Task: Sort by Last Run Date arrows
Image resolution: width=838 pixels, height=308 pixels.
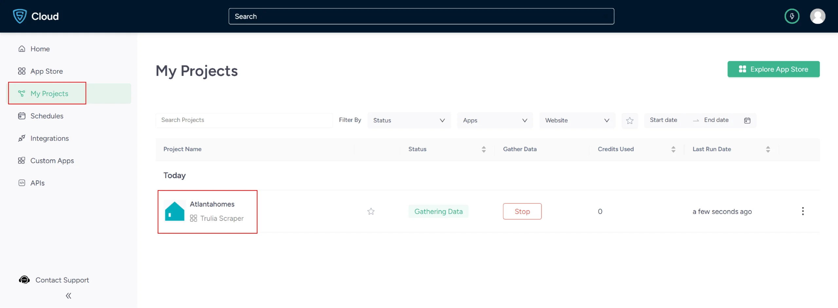Action: click(x=768, y=149)
